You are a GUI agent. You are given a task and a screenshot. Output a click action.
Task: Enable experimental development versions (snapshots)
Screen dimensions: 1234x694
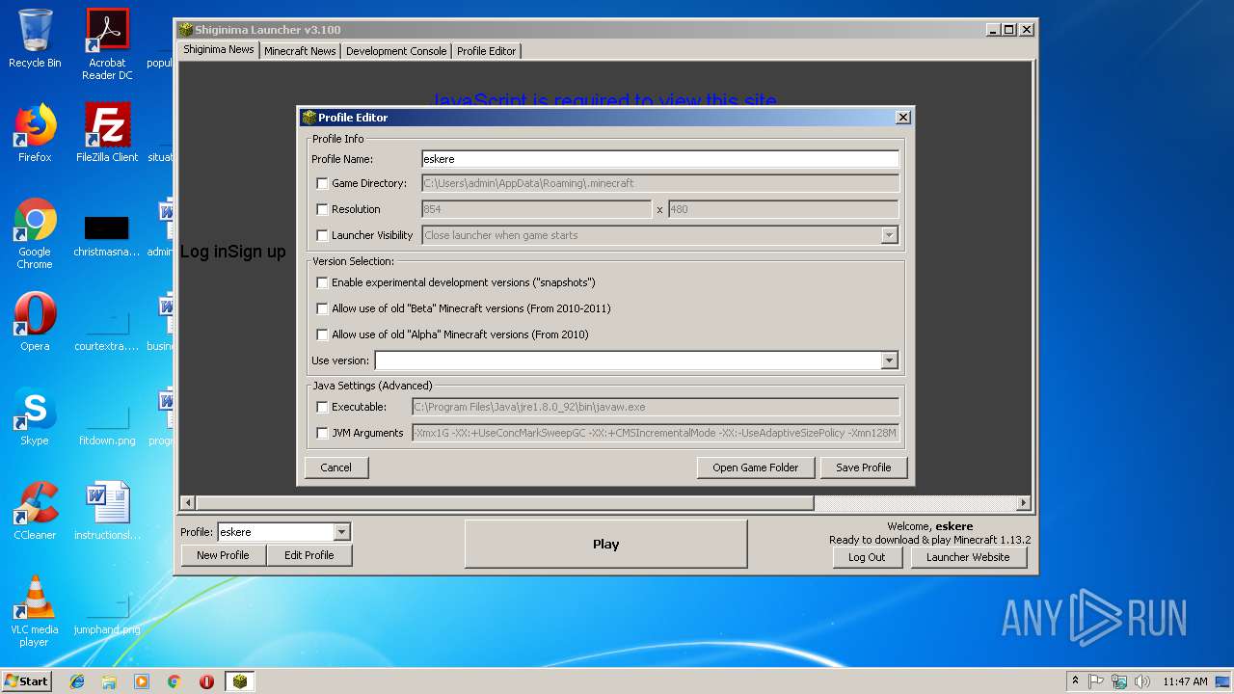point(322,282)
